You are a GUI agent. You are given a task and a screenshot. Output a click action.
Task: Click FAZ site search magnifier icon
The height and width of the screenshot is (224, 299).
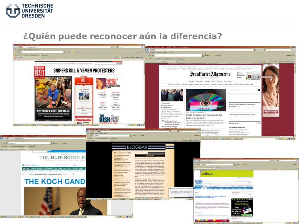(259, 90)
